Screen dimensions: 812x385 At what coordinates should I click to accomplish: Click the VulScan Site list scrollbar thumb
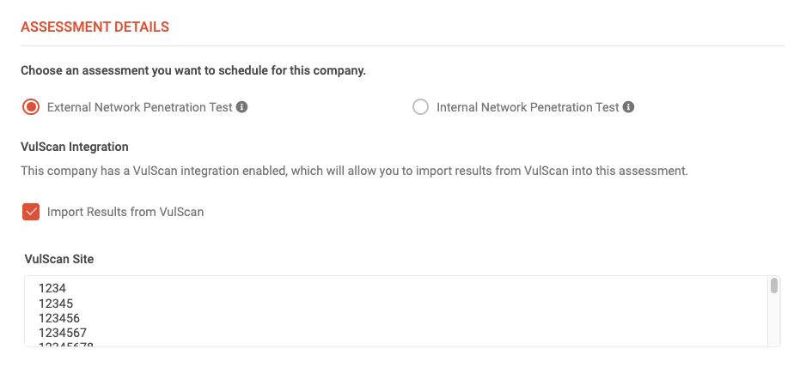(x=774, y=286)
